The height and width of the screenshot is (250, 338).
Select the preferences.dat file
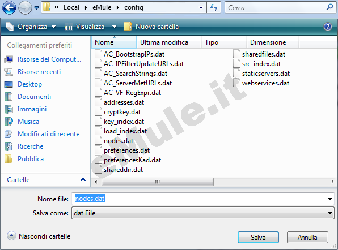click(122, 150)
